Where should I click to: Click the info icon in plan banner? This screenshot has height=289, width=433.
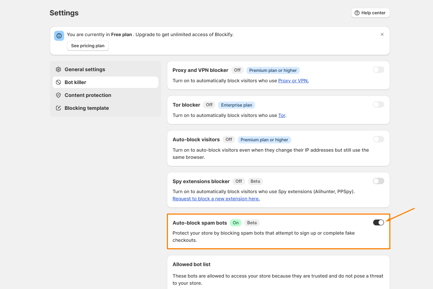pos(59,36)
